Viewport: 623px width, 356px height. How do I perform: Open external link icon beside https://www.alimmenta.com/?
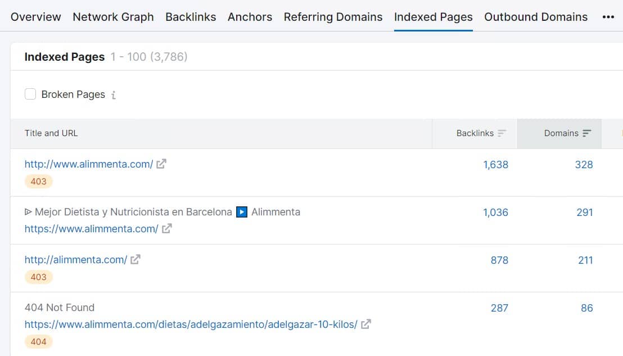pyautogui.click(x=166, y=228)
